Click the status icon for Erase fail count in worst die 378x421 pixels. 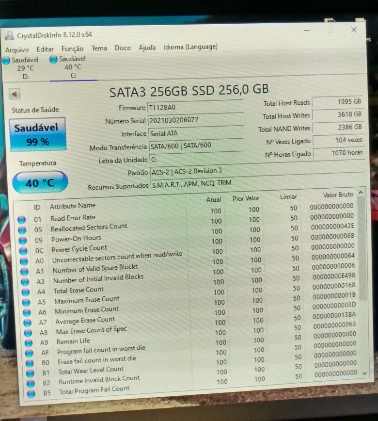pyautogui.click(x=30, y=363)
